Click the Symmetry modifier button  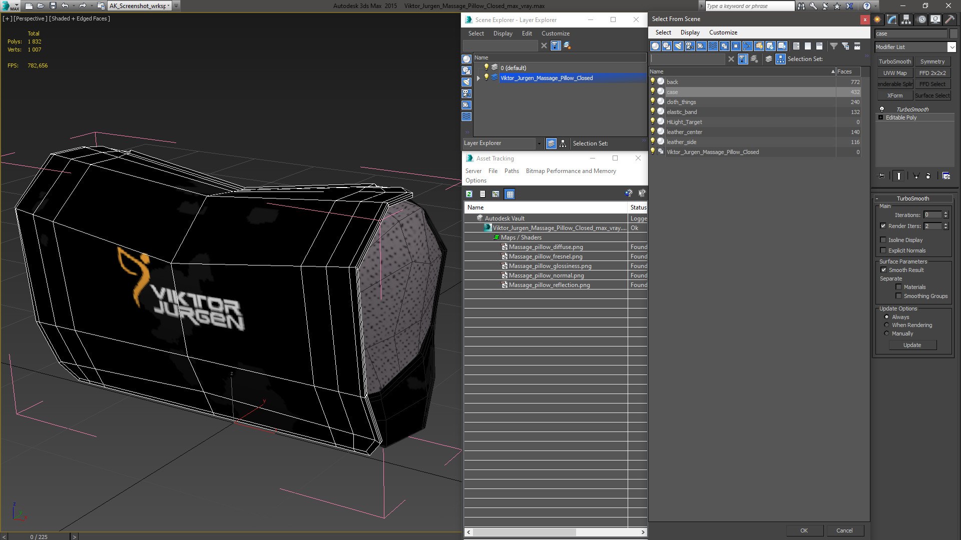(x=932, y=61)
